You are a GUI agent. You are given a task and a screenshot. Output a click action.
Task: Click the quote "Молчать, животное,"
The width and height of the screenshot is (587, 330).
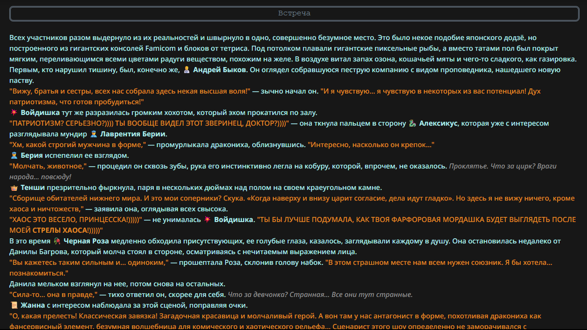point(48,166)
